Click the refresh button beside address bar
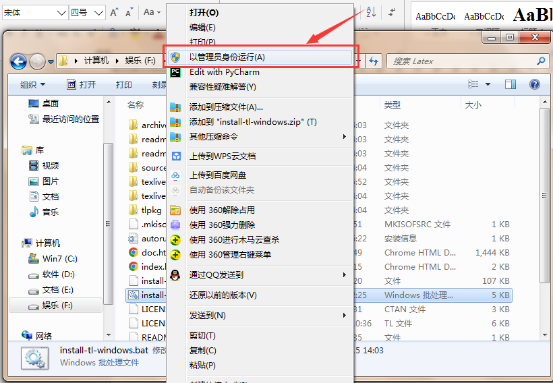Screen dimensions: 553x383 click(x=374, y=61)
